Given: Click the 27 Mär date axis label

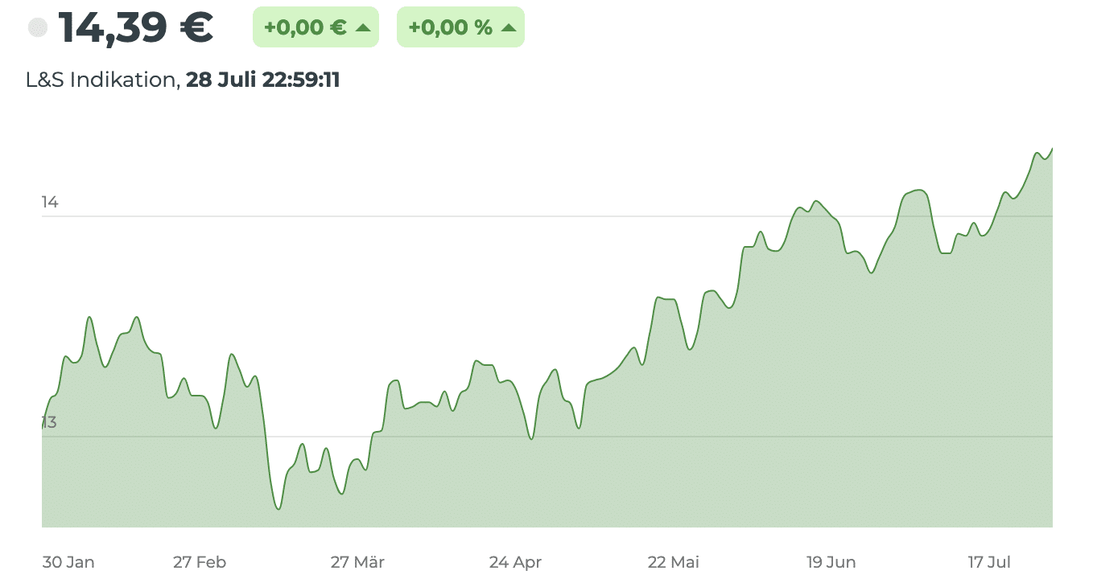Looking at the screenshot, I should click(357, 562).
